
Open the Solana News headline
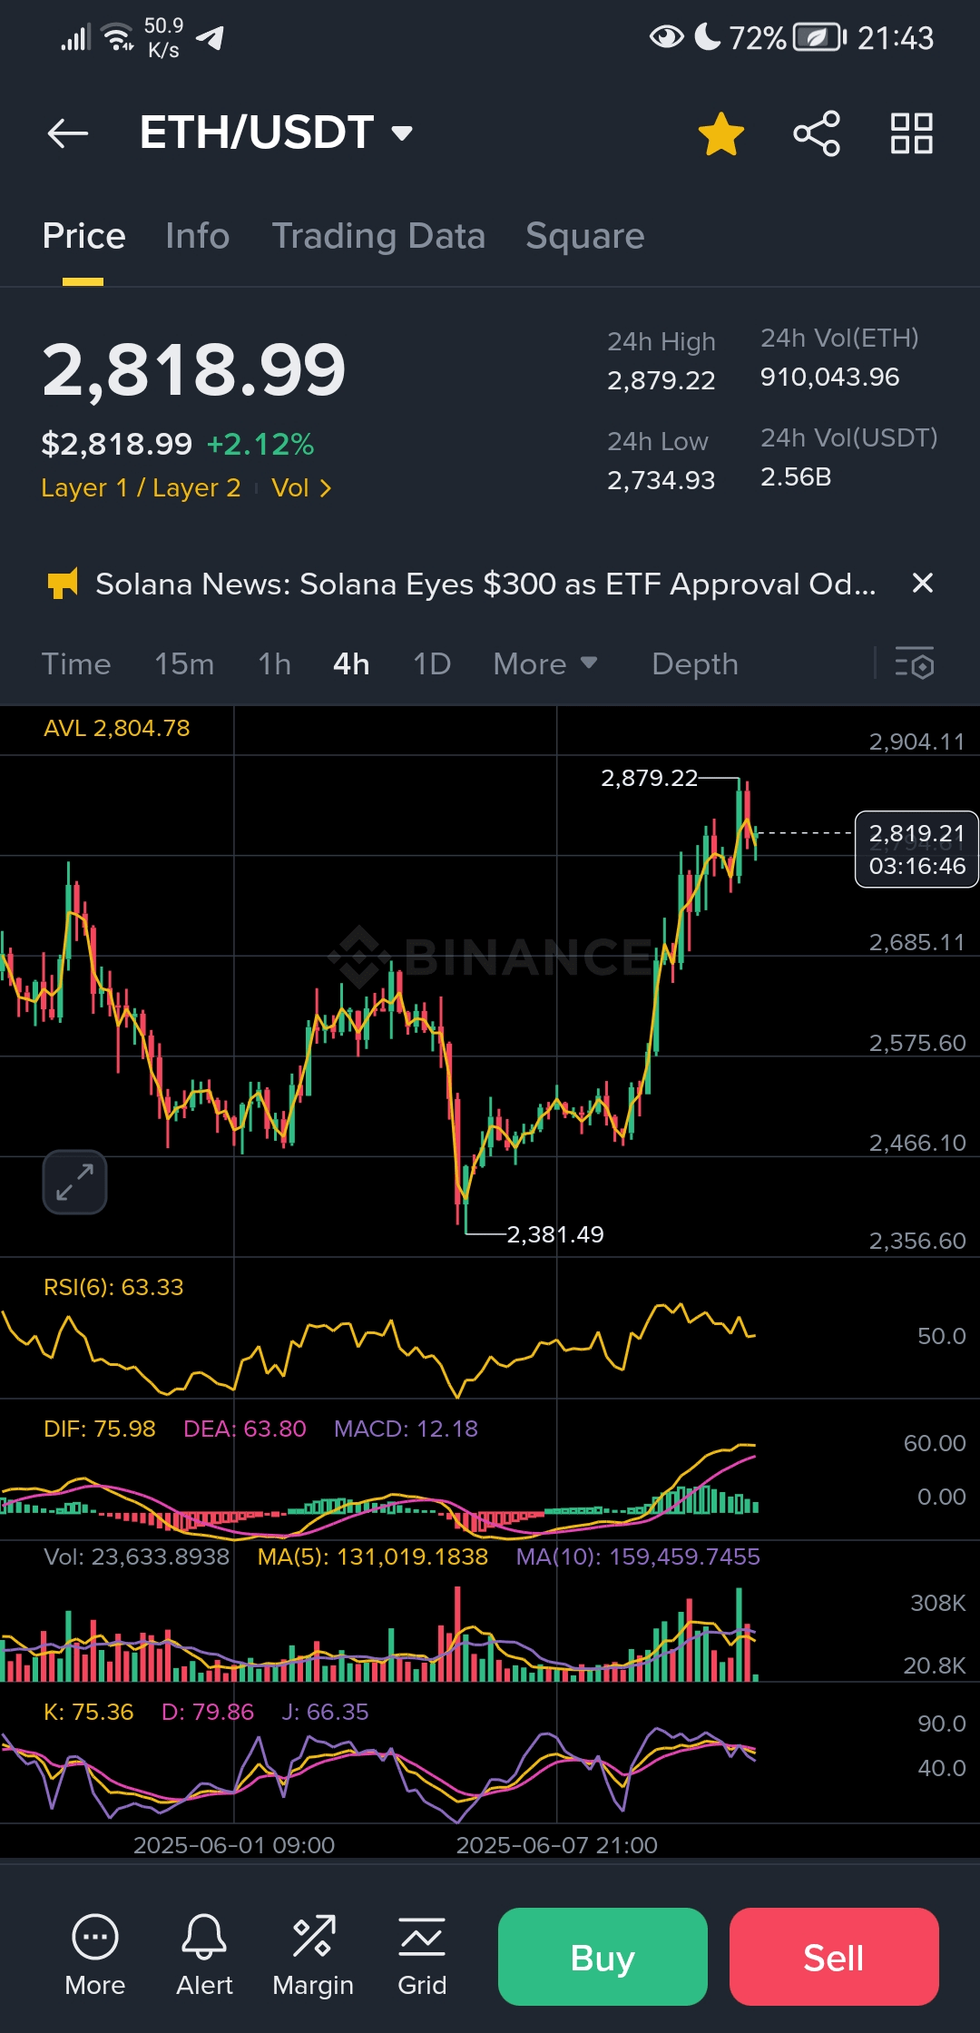[485, 584]
